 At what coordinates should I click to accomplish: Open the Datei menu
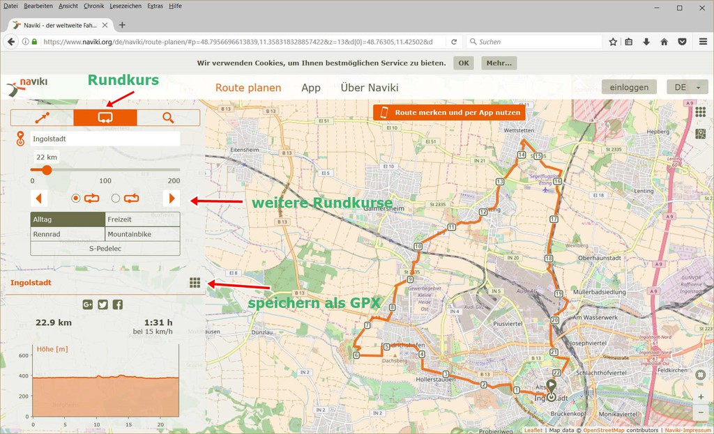pyautogui.click(x=10, y=6)
